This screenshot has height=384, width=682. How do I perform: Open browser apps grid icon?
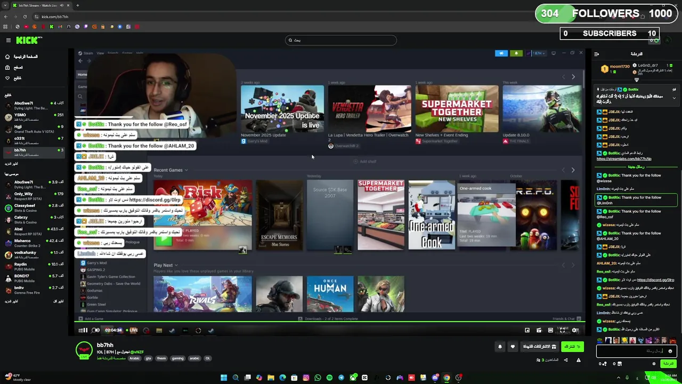pyautogui.click(x=5, y=27)
